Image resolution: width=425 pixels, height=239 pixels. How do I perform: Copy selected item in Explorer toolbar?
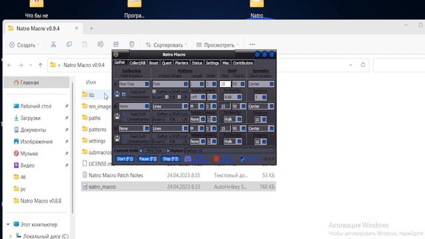pos(69,44)
